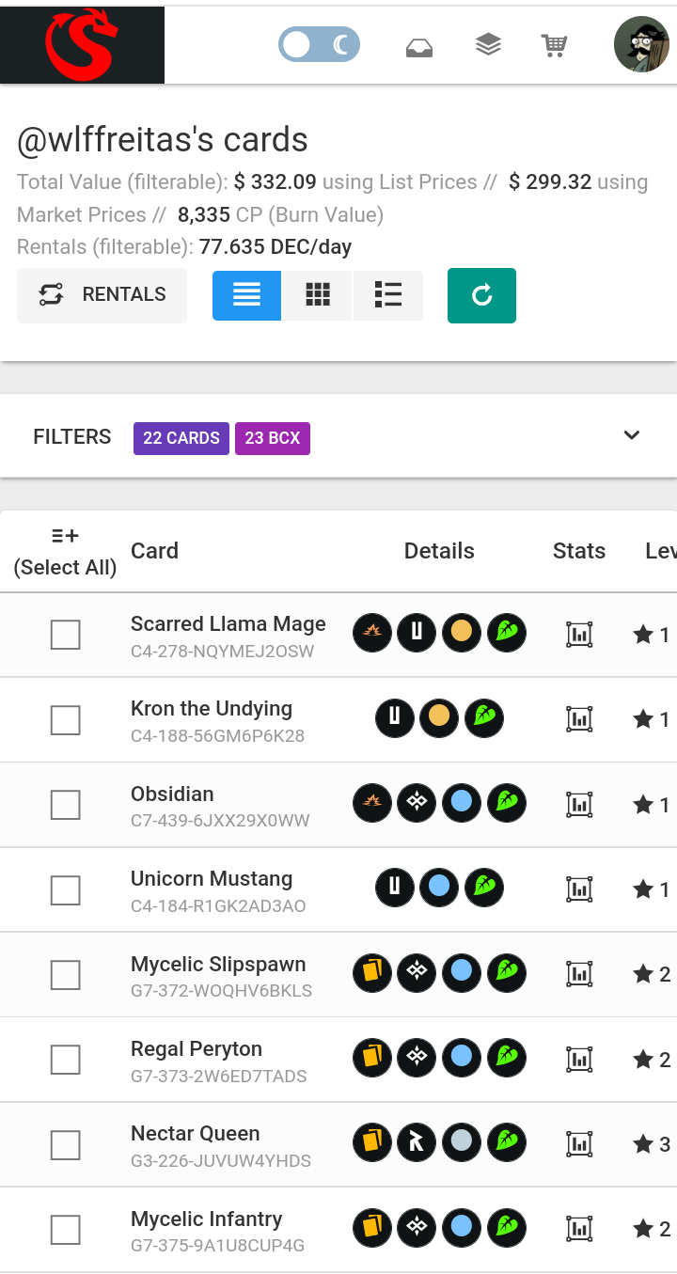Open stats icon for Scarred Llama Mage
677x1274 pixels.
(580, 635)
